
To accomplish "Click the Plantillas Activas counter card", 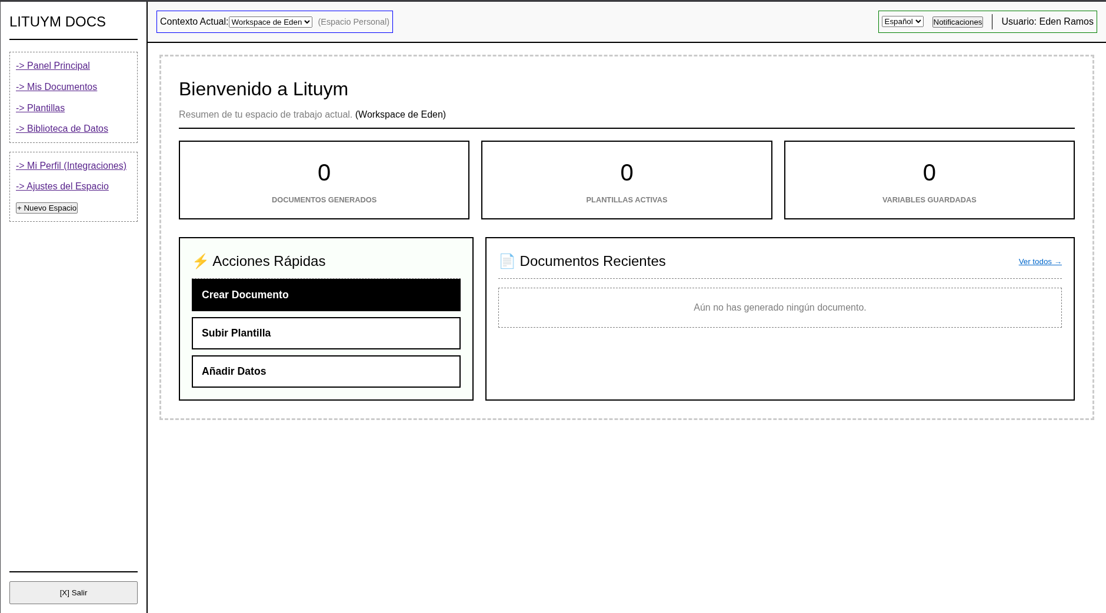I will pos(627,180).
